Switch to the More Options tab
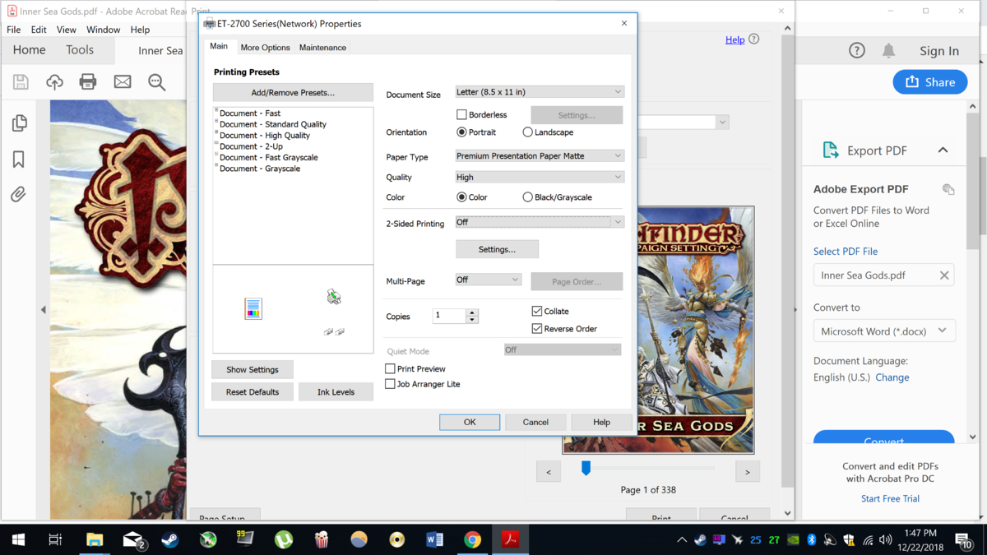The width and height of the screenshot is (987, 555). [265, 48]
